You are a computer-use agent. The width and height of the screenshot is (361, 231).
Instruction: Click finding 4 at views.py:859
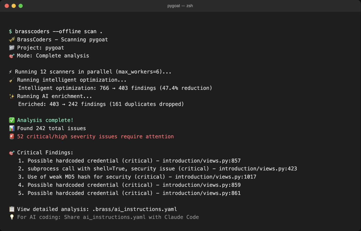[x=129, y=185]
